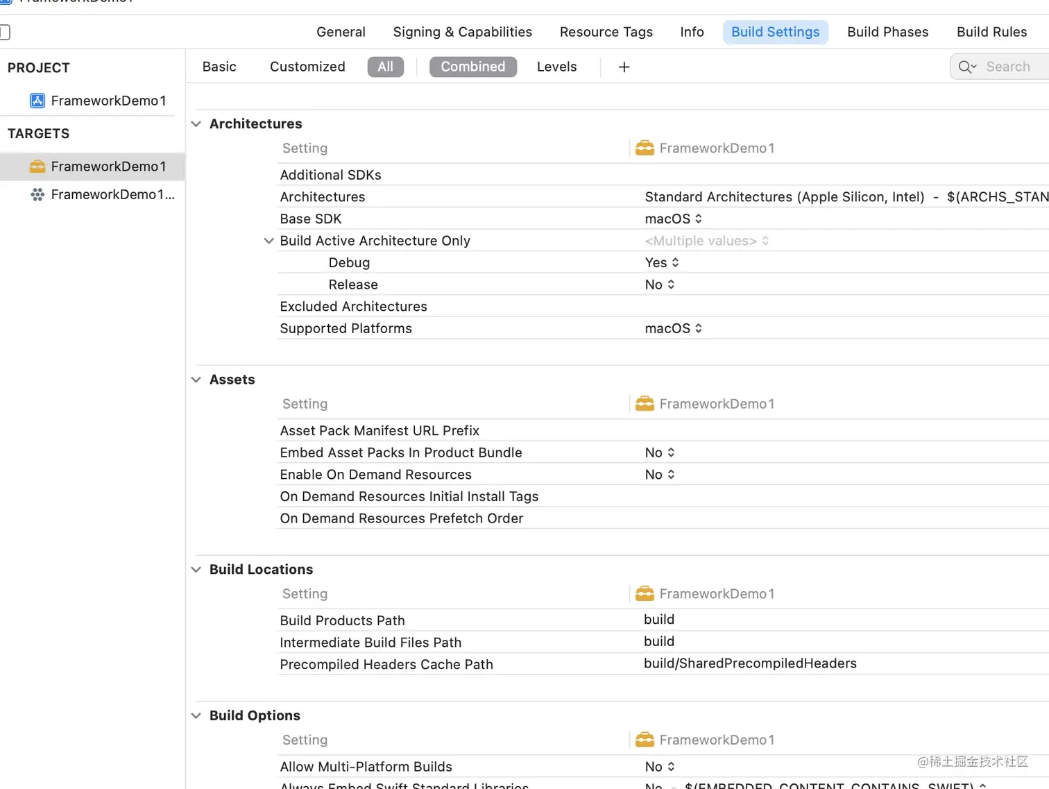Select the FrameworkDemo1 framework target toolbox icon
1049x789 pixels.
click(37, 167)
